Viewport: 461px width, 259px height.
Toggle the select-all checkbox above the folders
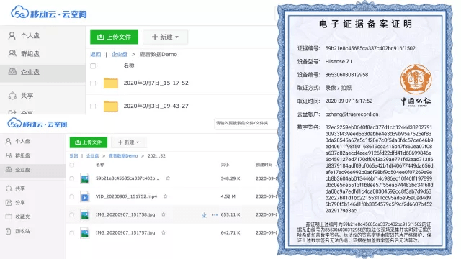click(93, 66)
